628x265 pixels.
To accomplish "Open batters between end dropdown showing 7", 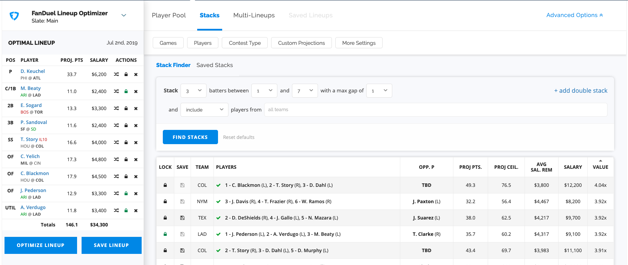I will tap(305, 91).
